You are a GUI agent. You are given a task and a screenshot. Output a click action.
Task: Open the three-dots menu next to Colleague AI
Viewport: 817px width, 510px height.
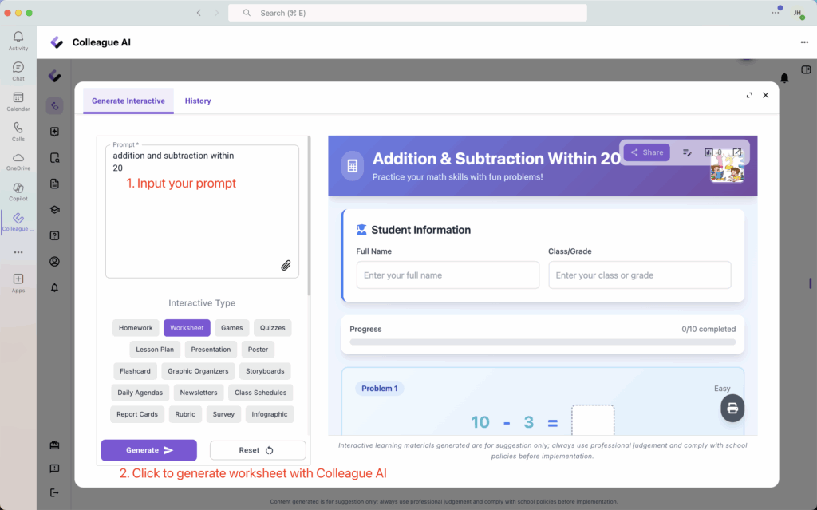pos(803,42)
